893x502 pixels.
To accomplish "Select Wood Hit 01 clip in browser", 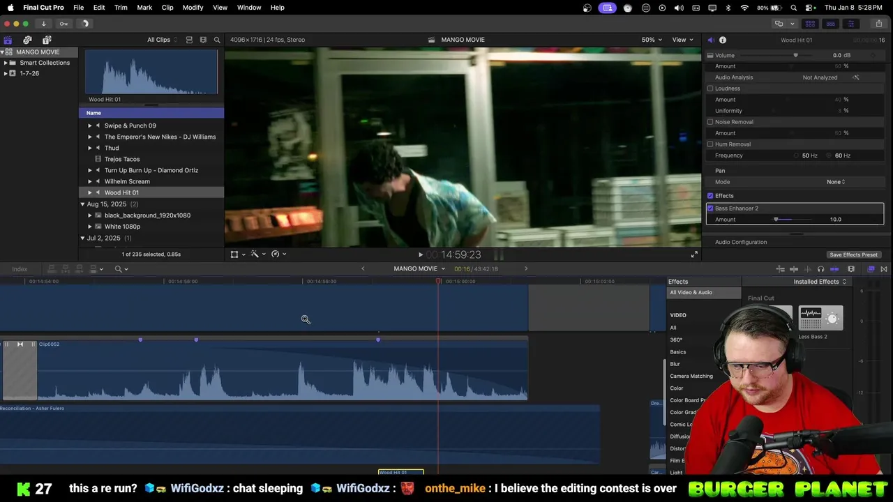I will (x=151, y=192).
